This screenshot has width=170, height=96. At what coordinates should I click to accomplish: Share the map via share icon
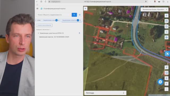pyautogui.click(x=167, y=32)
